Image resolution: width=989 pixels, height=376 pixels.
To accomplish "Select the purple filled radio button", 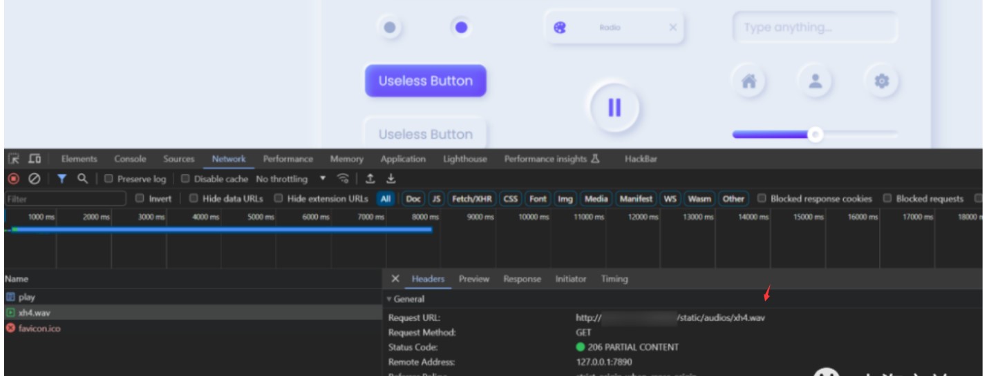I will (x=461, y=28).
